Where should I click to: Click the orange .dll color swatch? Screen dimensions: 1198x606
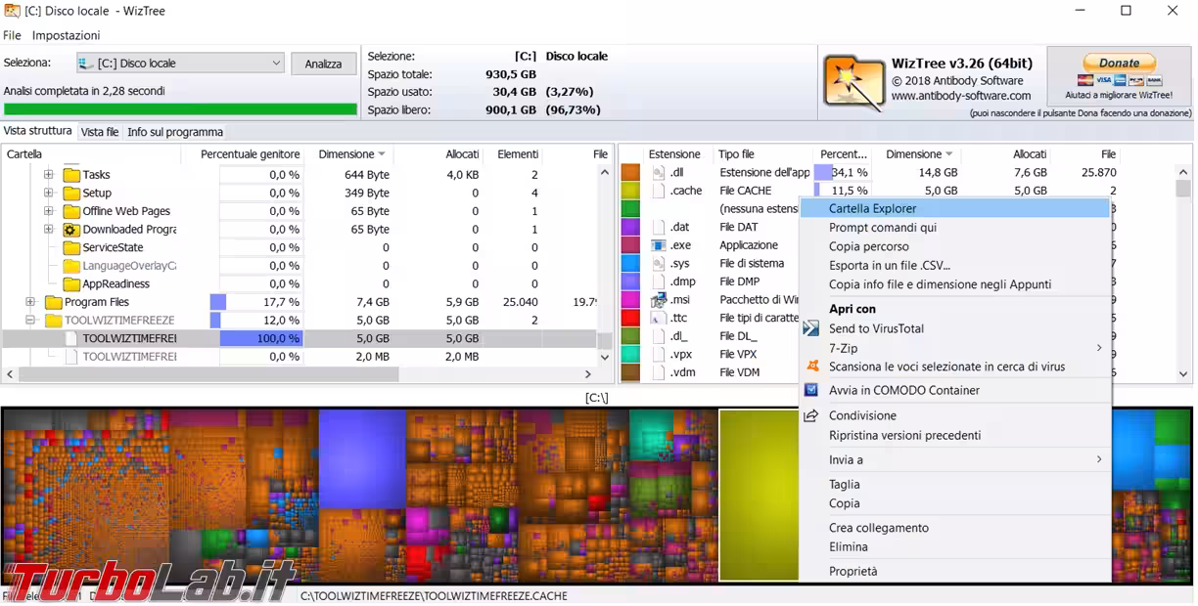tap(630, 173)
